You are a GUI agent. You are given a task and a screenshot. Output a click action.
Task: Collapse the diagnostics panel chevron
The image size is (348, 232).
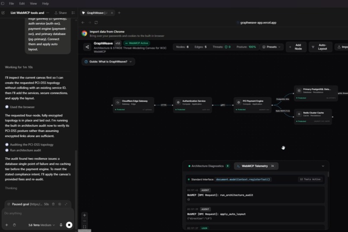coord(323,166)
